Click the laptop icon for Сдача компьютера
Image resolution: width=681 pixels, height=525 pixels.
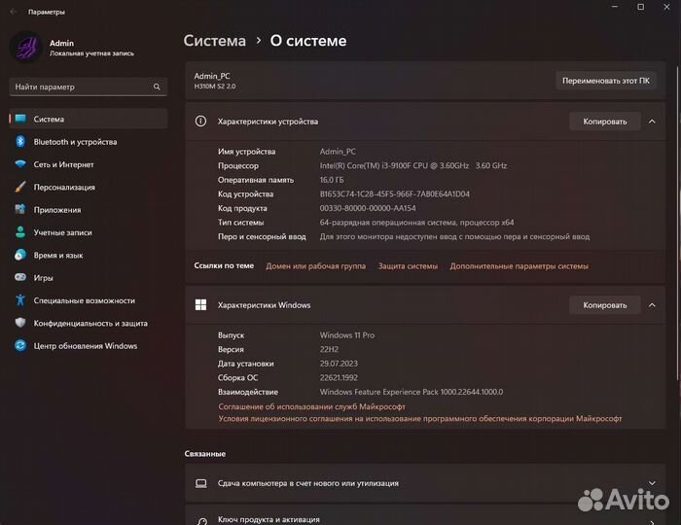tap(200, 483)
